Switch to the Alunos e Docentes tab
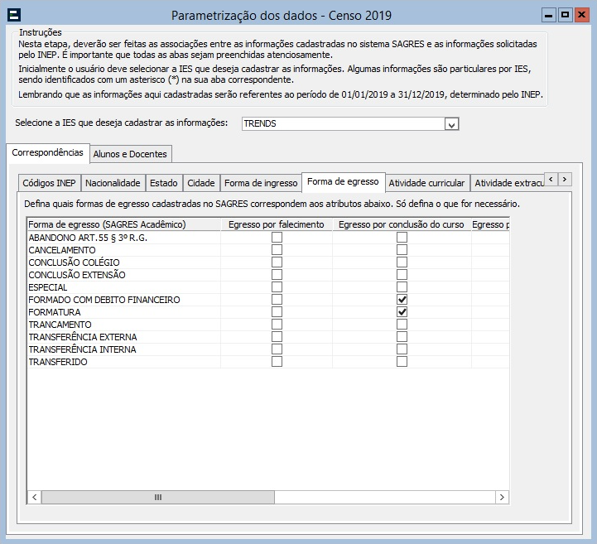 pyautogui.click(x=131, y=153)
